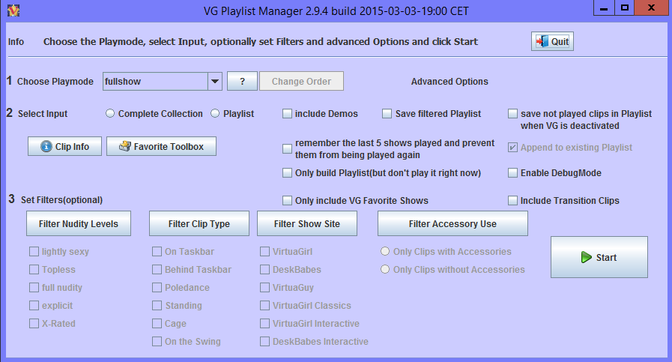Check Standing clip type
Image resolution: width=672 pixels, height=362 pixels.
157,305
